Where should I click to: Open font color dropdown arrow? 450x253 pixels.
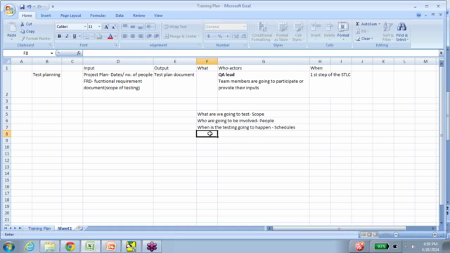tap(115, 37)
